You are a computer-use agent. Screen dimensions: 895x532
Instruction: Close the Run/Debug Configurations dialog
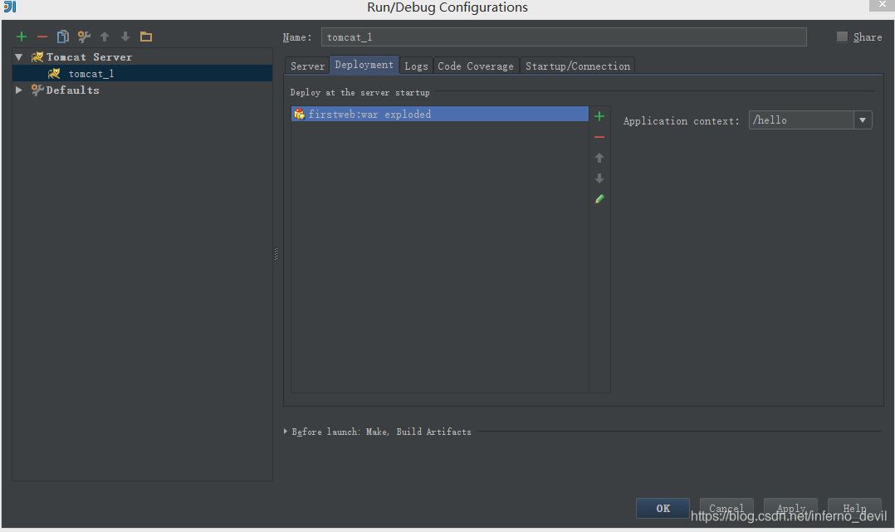pos(882,5)
